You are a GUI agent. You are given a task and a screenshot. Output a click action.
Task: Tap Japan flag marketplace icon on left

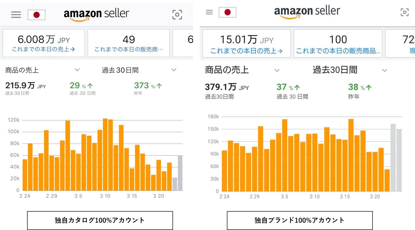pyautogui.click(x=36, y=15)
